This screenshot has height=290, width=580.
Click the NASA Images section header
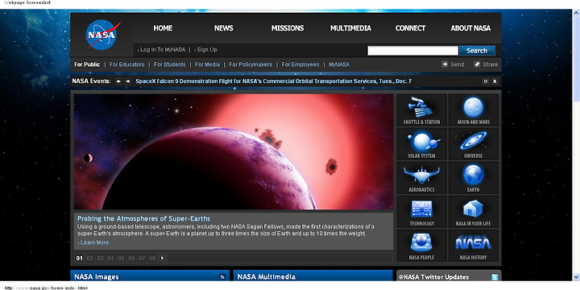[x=97, y=276]
